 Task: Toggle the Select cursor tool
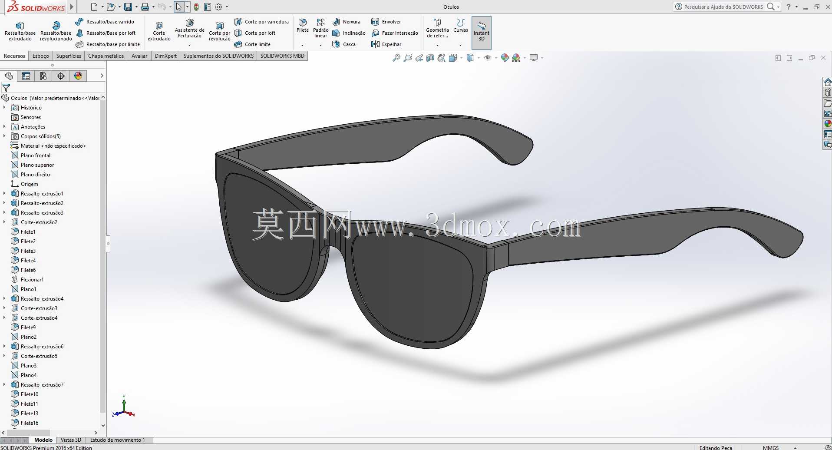coord(178,7)
